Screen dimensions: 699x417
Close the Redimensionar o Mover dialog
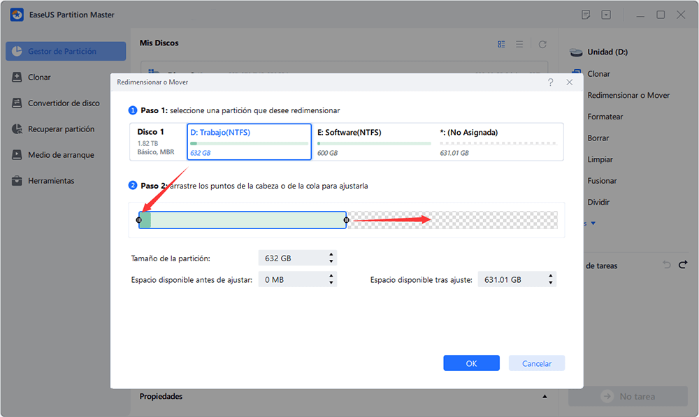(569, 82)
